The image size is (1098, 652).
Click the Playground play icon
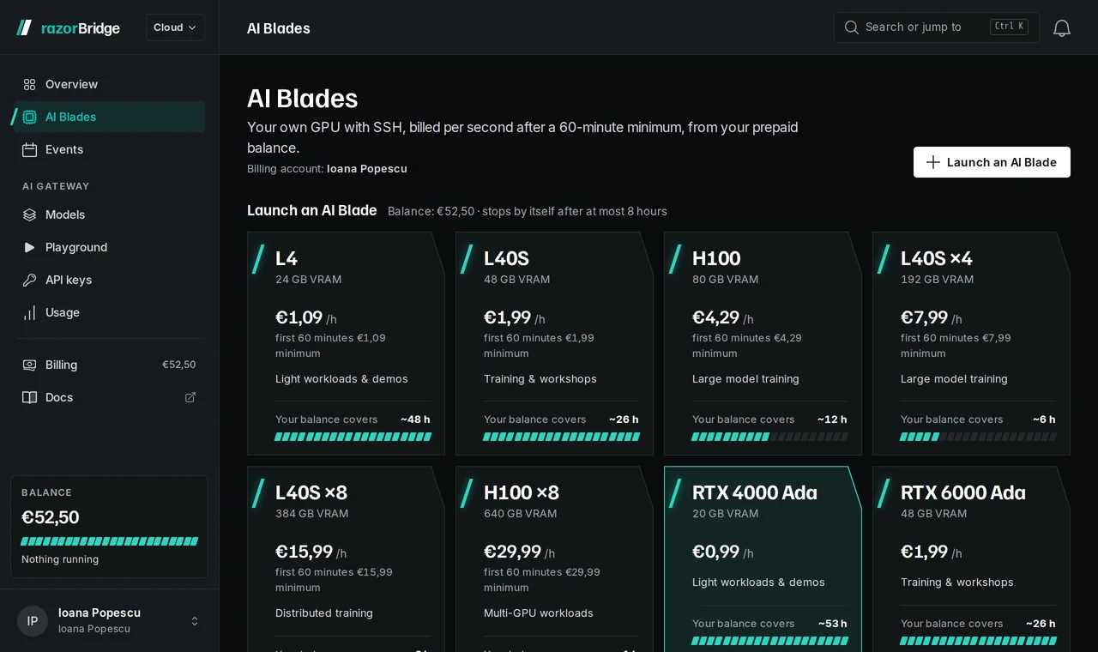coord(29,247)
